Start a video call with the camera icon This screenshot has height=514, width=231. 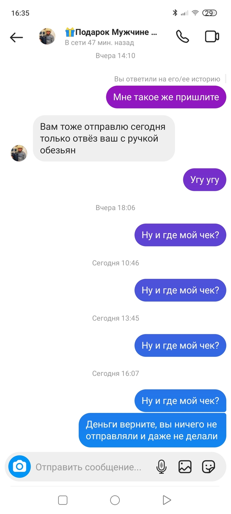pos(212,36)
